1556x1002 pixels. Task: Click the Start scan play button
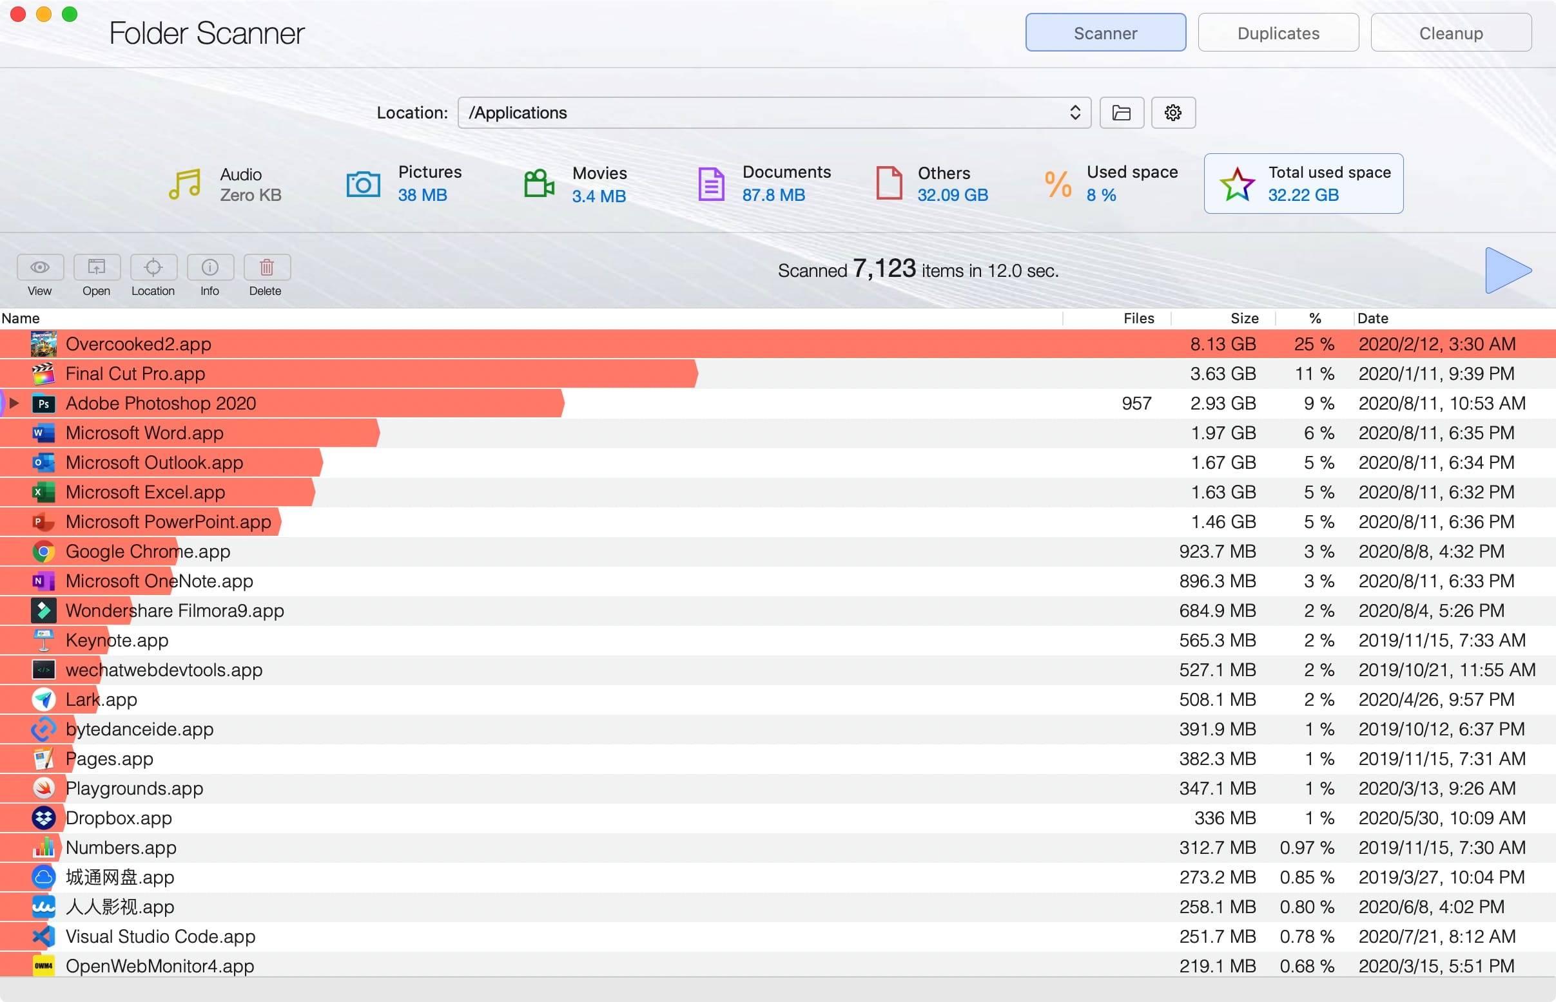pyautogui.click(x=1504, y=269)
